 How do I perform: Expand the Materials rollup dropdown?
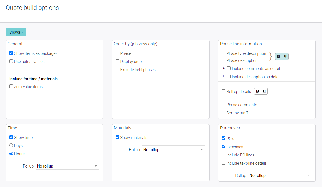[173, 150]
